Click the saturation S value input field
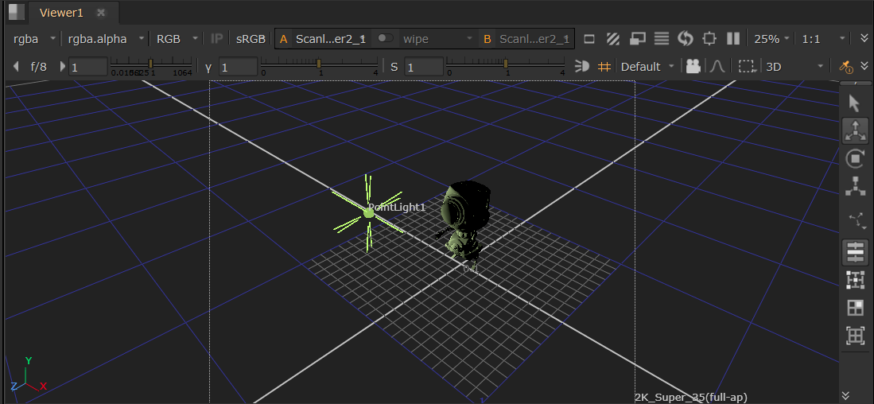Viewport: 874px width, 404px height. click(423, 68)
